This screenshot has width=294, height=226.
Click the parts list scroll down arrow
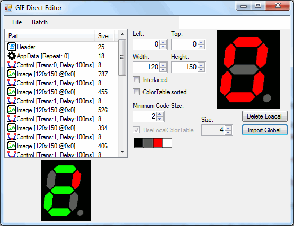click(122, 152)
